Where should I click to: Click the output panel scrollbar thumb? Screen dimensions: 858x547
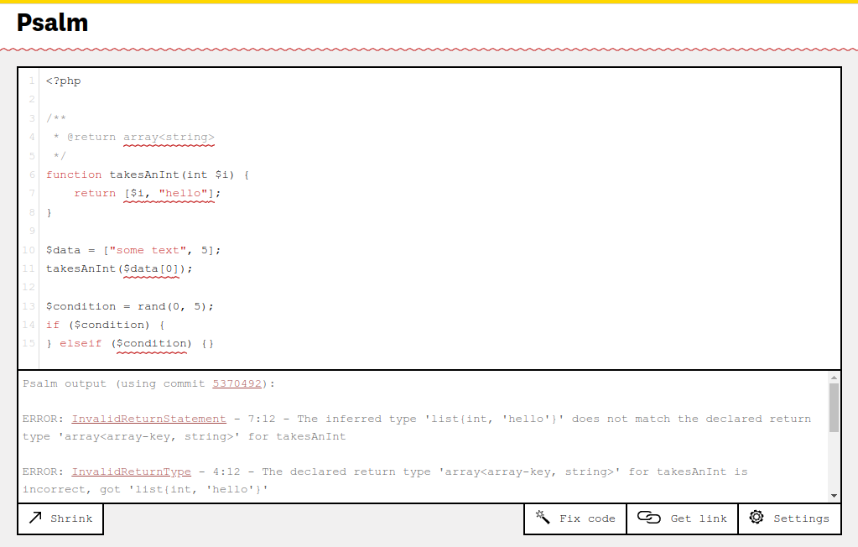point(834,408)
